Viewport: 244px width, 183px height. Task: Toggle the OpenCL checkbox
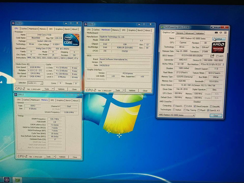[174, 106]
